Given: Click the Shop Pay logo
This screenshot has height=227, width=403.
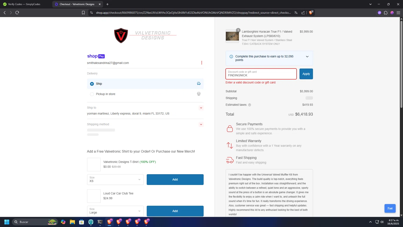Looking at the screenshot, I should [96, 56].
